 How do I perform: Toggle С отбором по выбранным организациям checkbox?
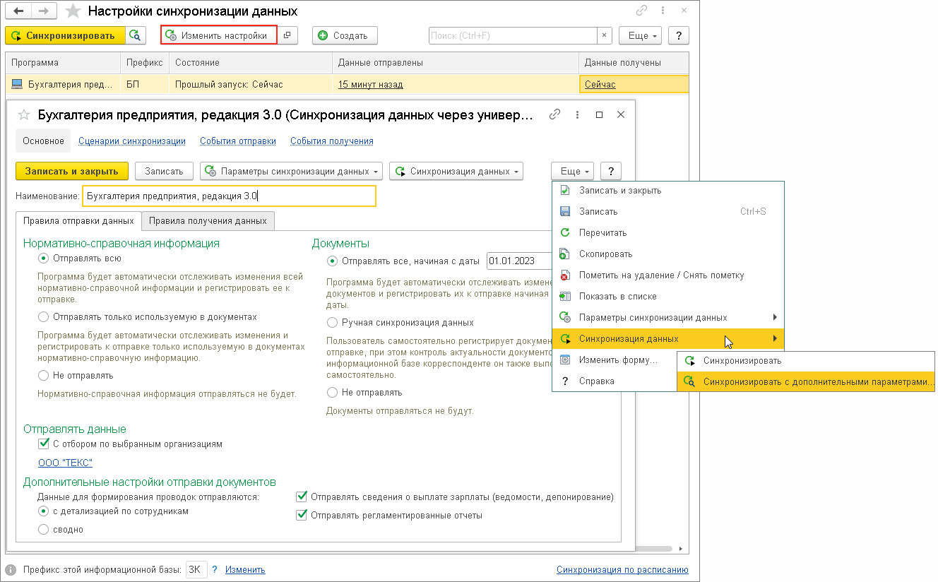[x=44, y=444]
